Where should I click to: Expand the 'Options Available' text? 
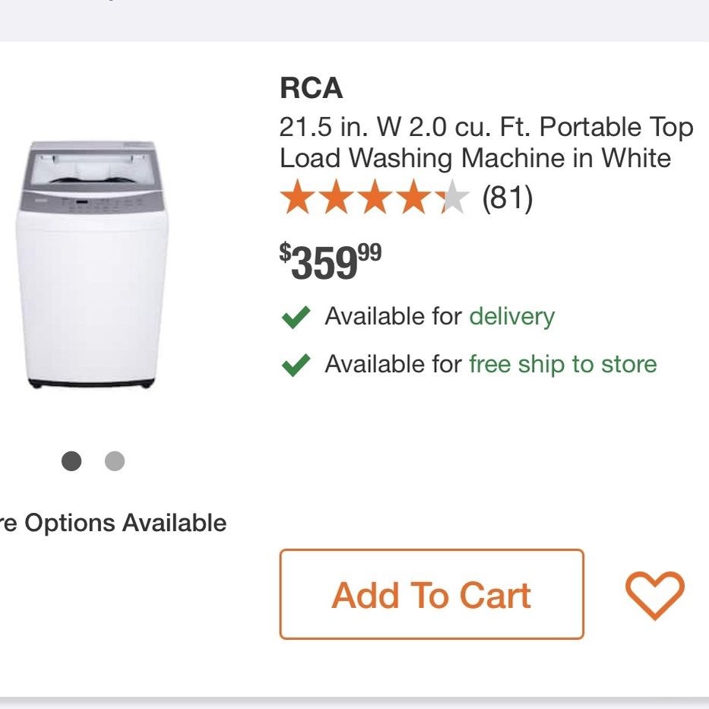pyautogui.click(x=113, y=523)
